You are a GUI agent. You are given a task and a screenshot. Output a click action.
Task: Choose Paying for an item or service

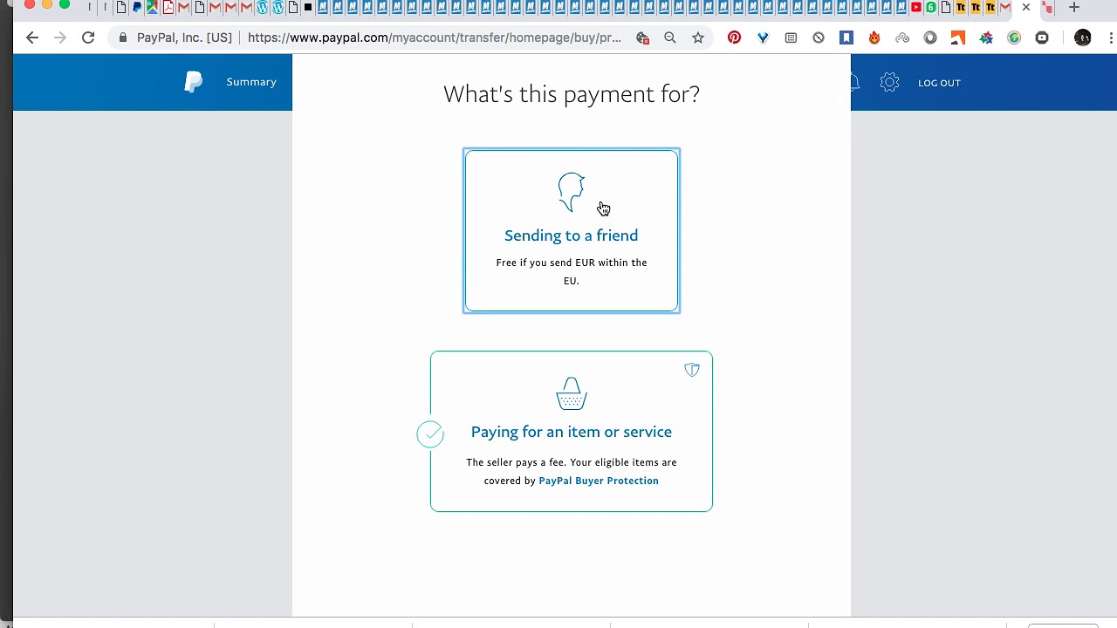coord(572,431)
